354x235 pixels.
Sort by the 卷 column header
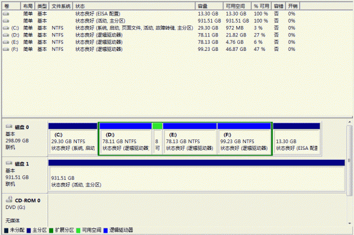11,6
